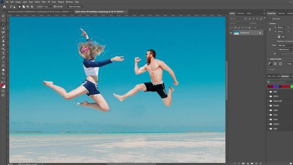Image resolution: width=293 pixels, height=165 pixels.
Task: Click the Pixels units dropdown in Rulers & Grids
Action: tap(289, 64)
